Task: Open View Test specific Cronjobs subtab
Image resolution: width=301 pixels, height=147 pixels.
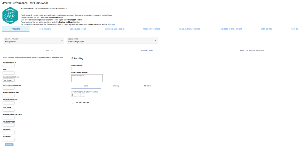Action: (x=252, y=50)
